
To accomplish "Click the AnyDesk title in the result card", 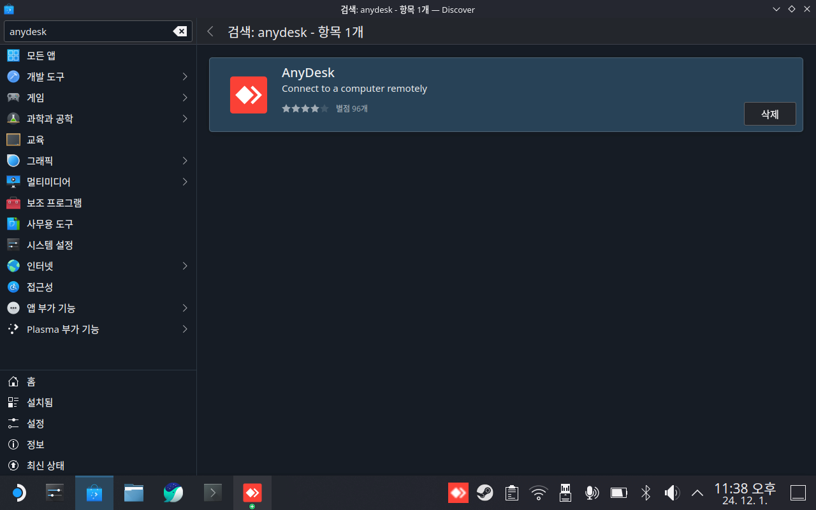I will tap(308, 73).
